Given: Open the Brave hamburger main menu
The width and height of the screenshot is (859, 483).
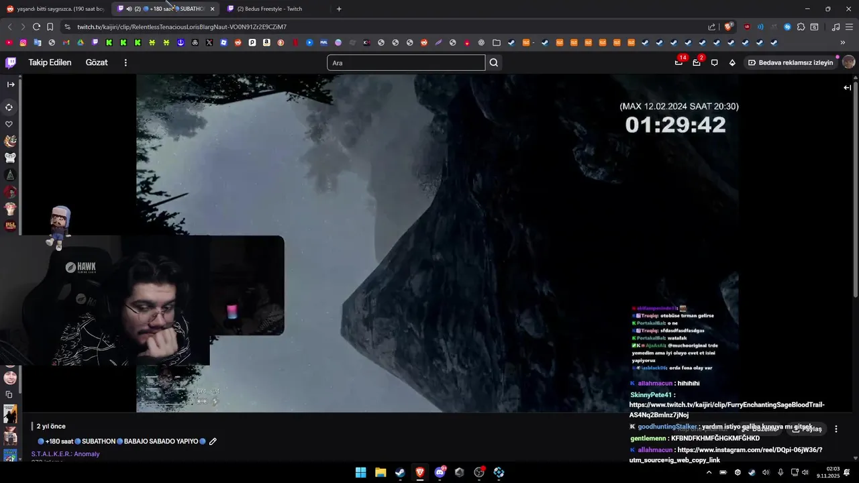Looking at the screenshot, I should point(850,27).
